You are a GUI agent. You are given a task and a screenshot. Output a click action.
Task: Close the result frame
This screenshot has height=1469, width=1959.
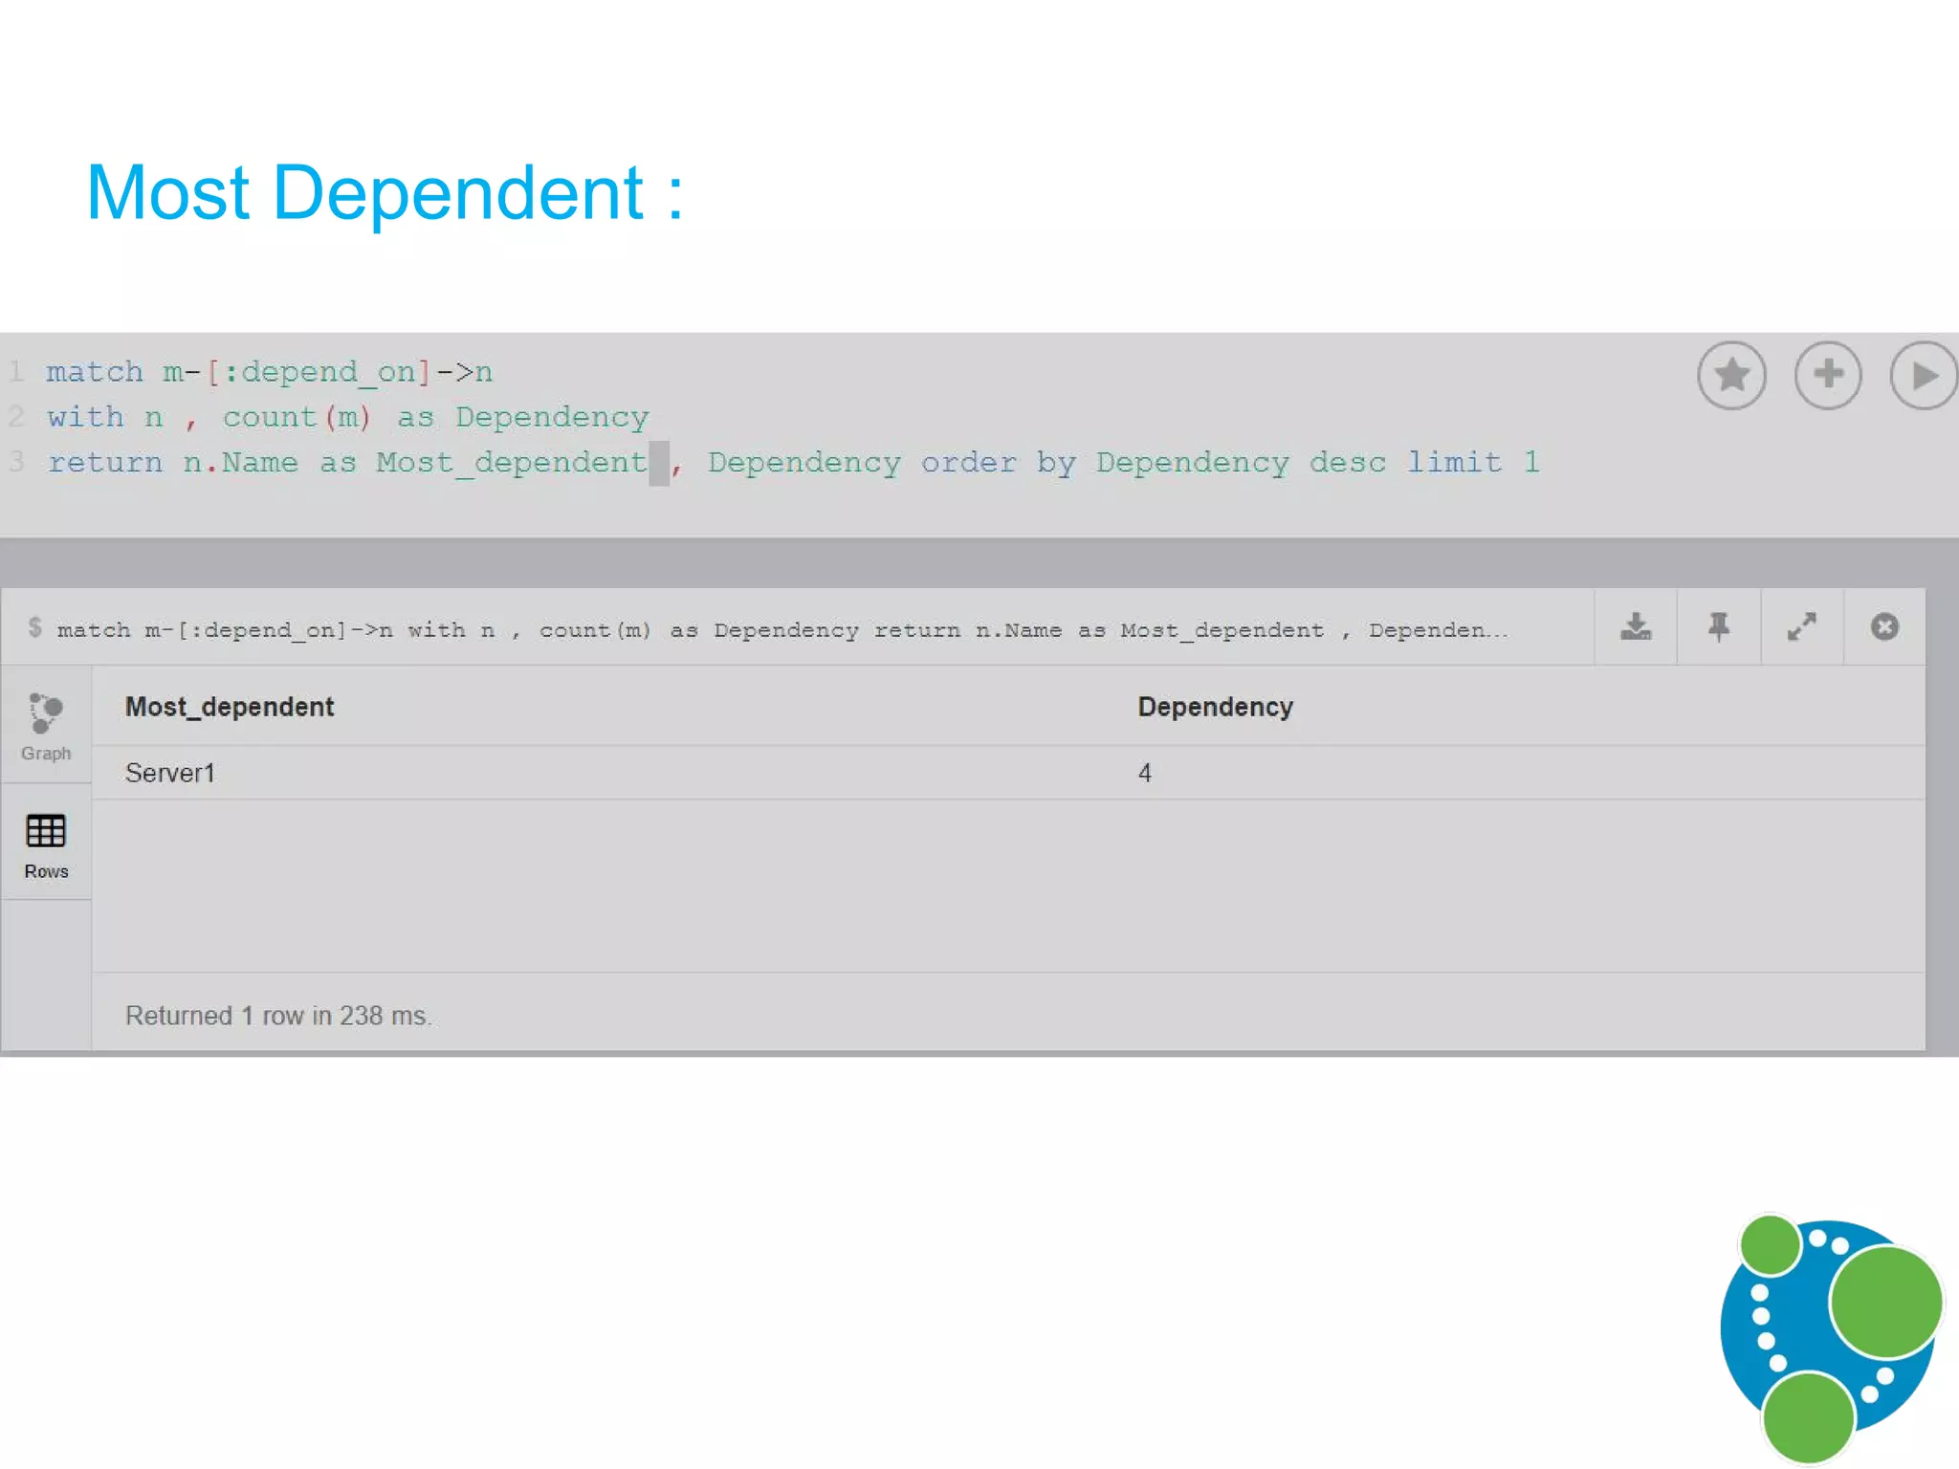[1884, 627]
